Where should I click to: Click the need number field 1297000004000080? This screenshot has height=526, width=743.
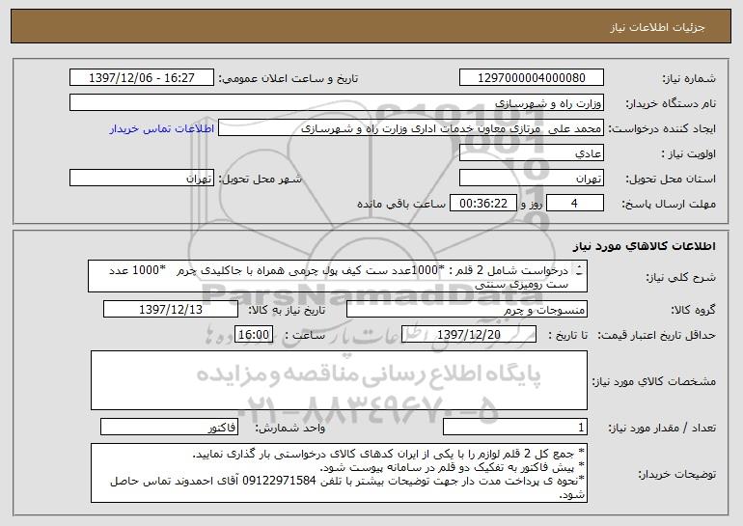(531, 77)
